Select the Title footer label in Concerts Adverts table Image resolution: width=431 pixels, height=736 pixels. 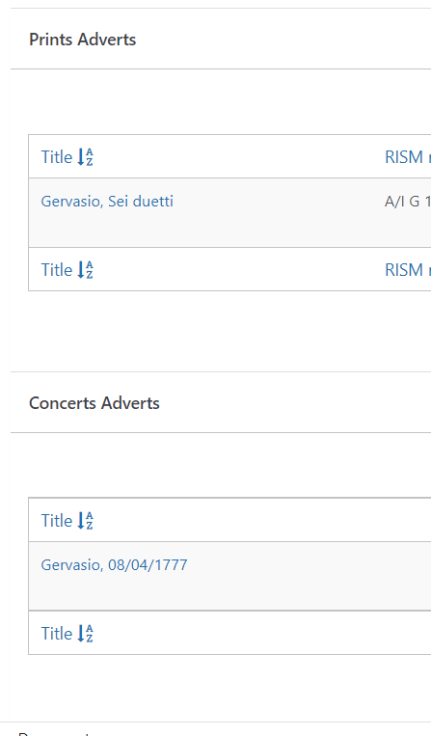[x=56, y=633]
